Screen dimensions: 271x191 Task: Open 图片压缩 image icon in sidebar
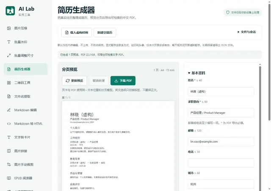tap(9, 28)
